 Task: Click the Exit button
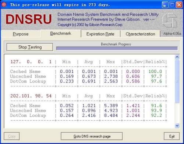point(172,136)
